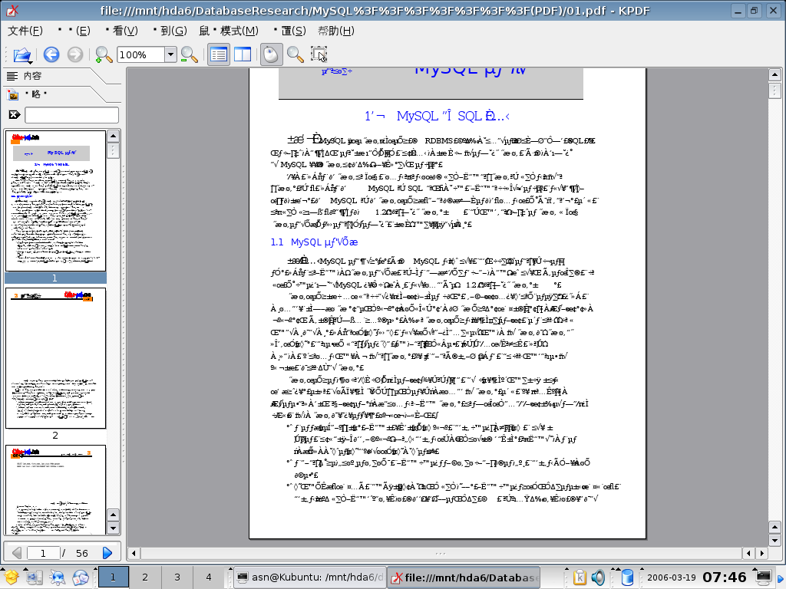Click the blue '1.1 MySQL' section heading

(x=314, y=242)
